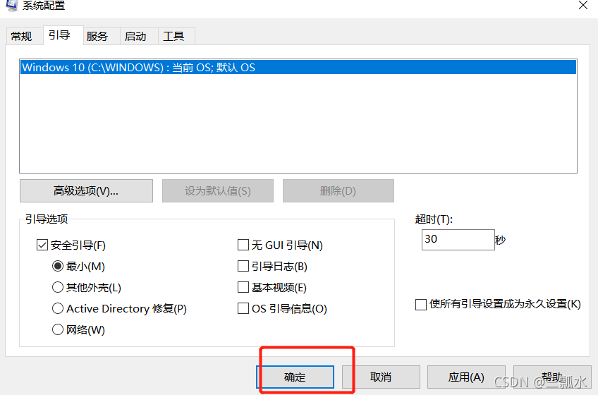The image size is (598, 395).
Task: Open 高级选项(V)... dialog
Action: pyautogui.click(x=86, y=191)
